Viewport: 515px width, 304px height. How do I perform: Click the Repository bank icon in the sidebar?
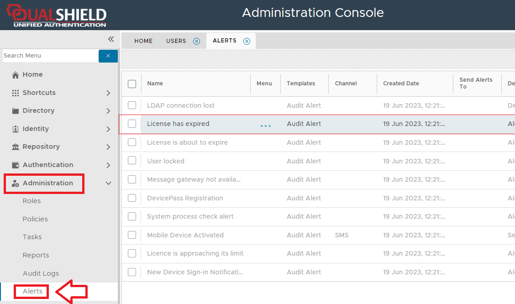point(16,147)
